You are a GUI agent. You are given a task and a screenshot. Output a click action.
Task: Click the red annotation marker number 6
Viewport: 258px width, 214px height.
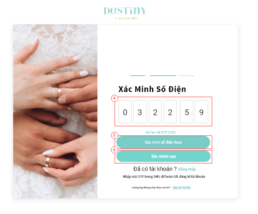114,150
